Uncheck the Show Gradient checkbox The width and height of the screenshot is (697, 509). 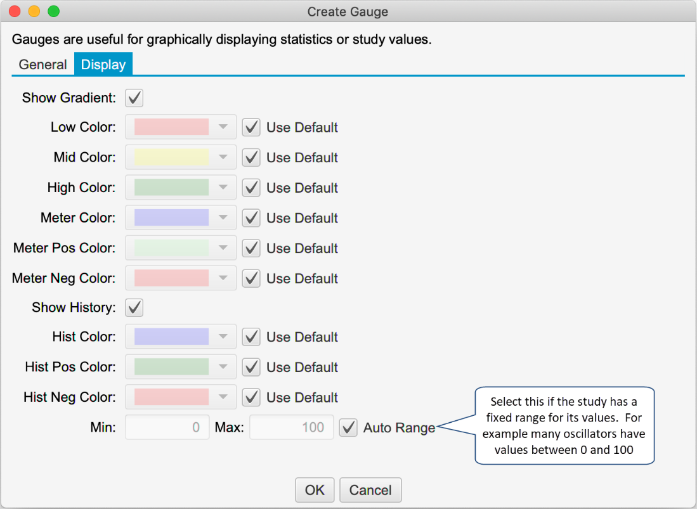click(134, 98)
